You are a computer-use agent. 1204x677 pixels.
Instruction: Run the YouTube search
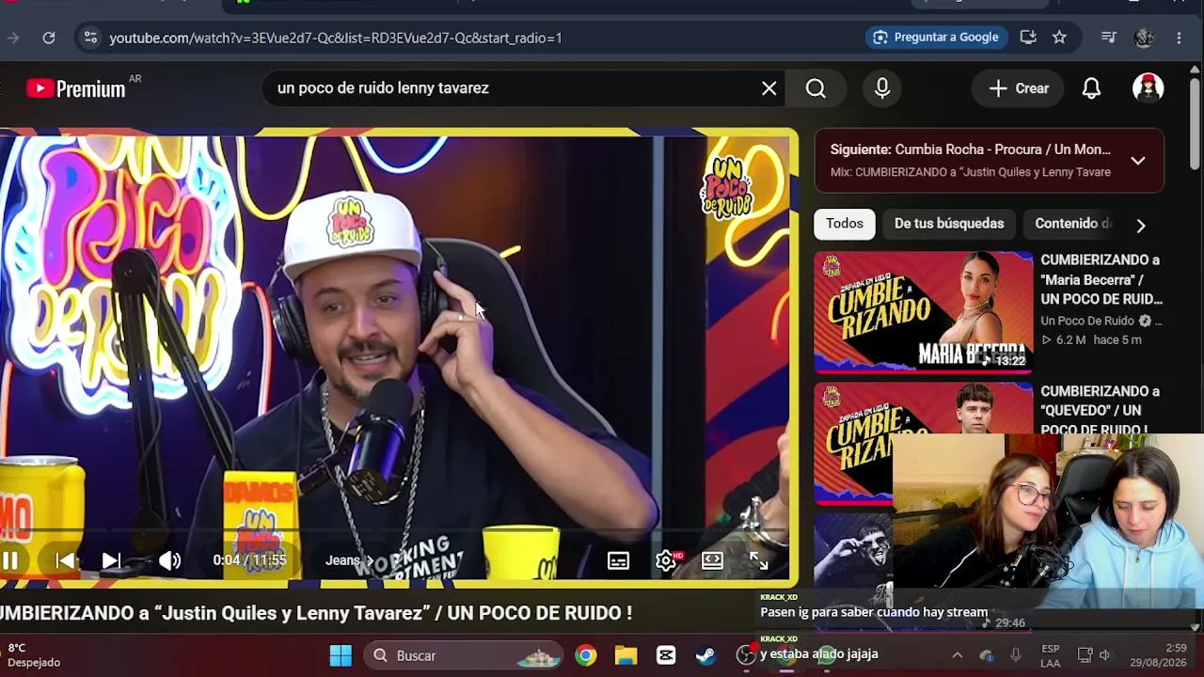pyautogui.click(x=816, y=88)
